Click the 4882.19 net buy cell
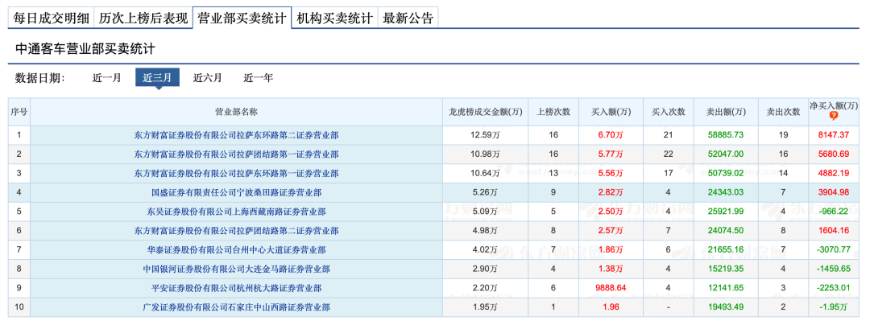 point(834,173)
